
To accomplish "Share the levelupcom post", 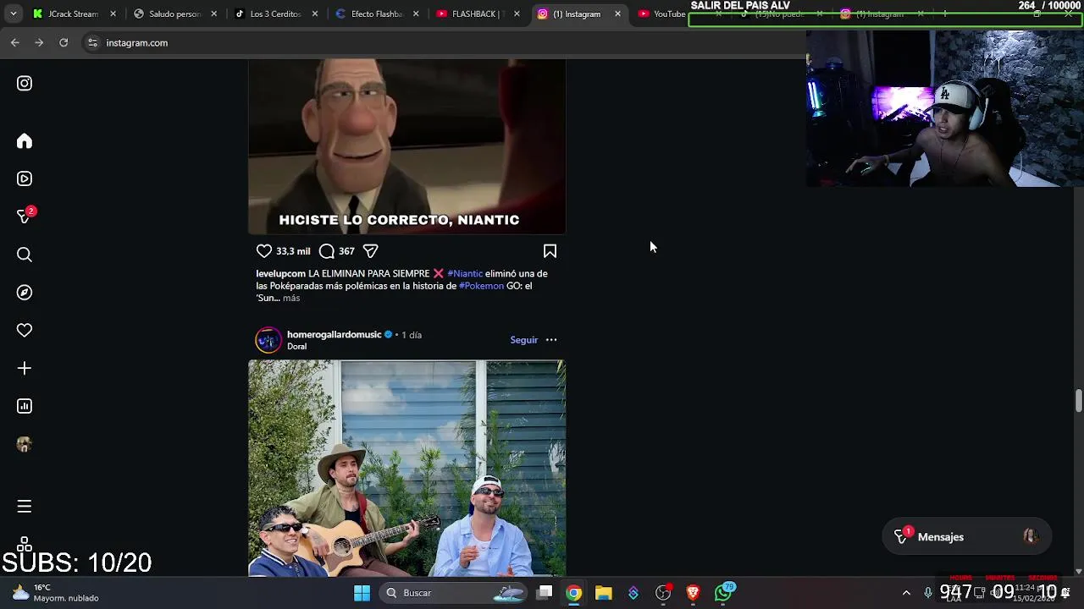I will (370, 251).
